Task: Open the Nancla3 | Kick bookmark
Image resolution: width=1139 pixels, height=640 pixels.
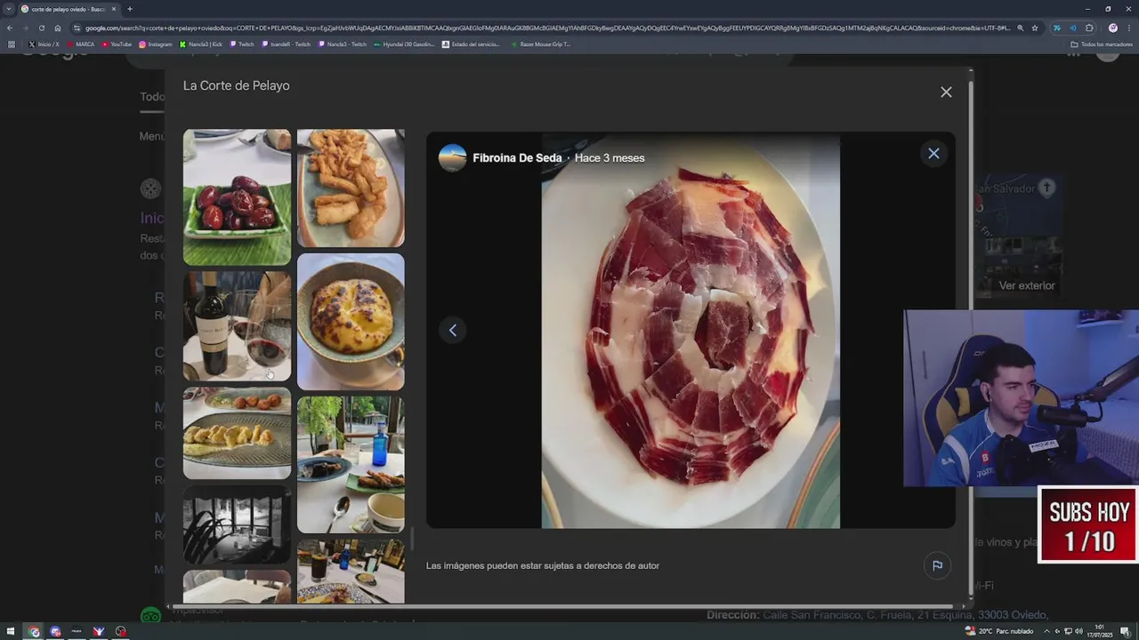Action: click(201, 44)
